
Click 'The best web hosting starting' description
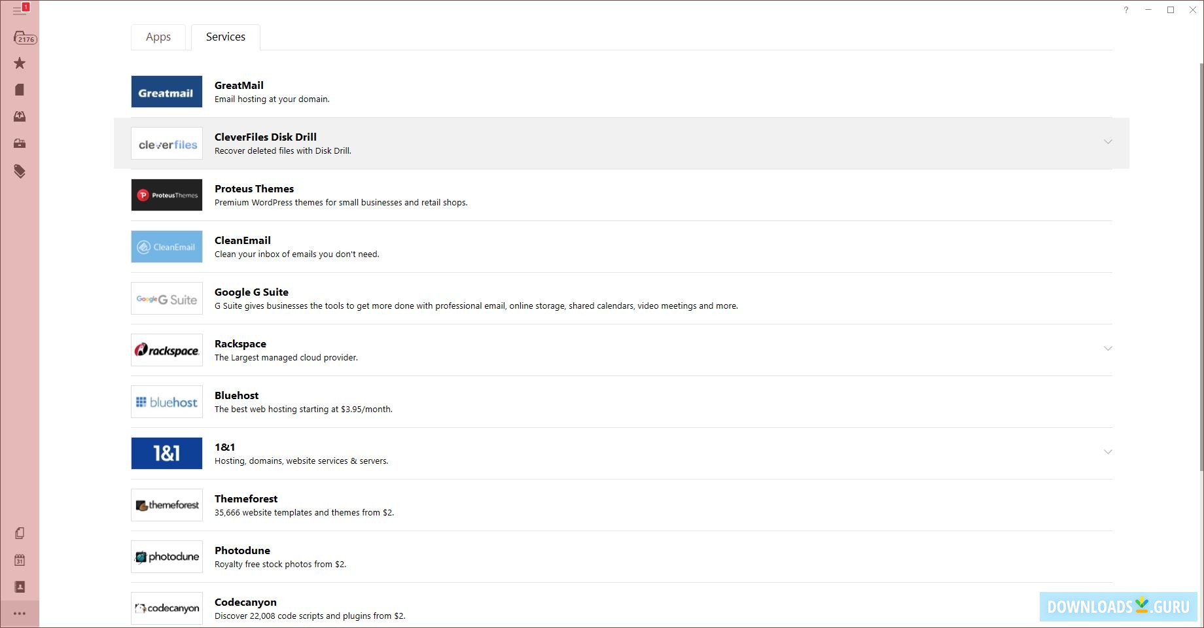tap(304, 410)
